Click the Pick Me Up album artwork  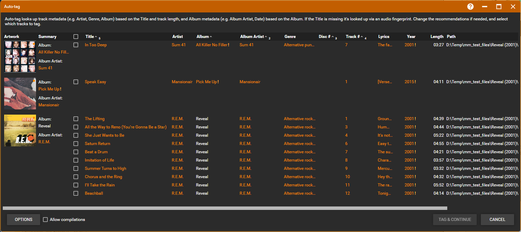point(20,94)
